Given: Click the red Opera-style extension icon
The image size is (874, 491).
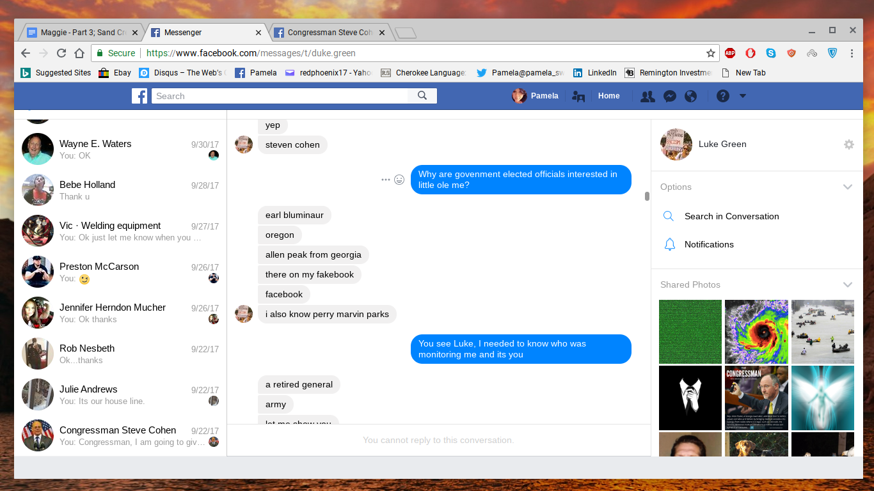Looking at the screenshot, I should click(x=751, y=53).
